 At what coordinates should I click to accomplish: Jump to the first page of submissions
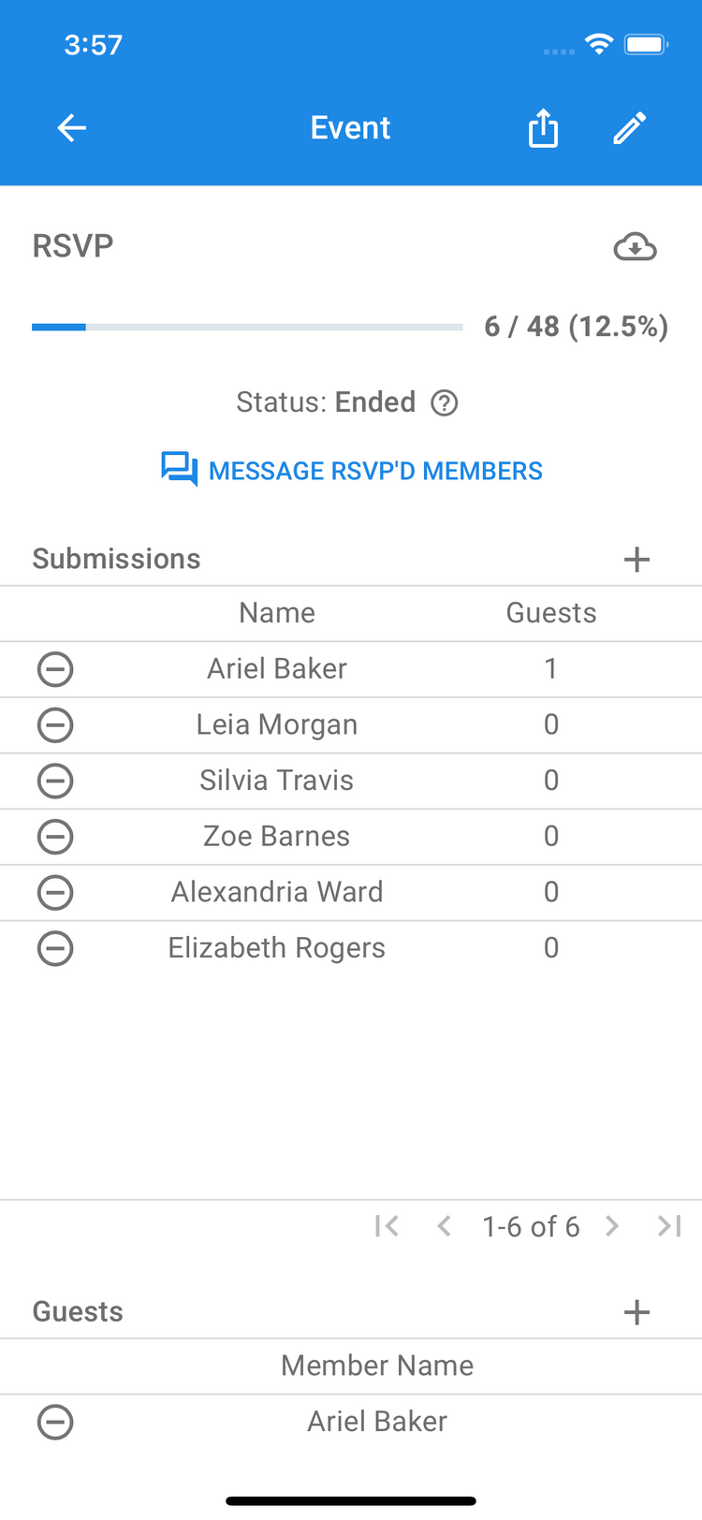(387, 1226)
